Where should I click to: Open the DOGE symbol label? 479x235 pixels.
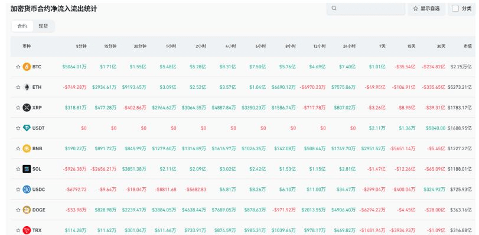coord(39,210)
